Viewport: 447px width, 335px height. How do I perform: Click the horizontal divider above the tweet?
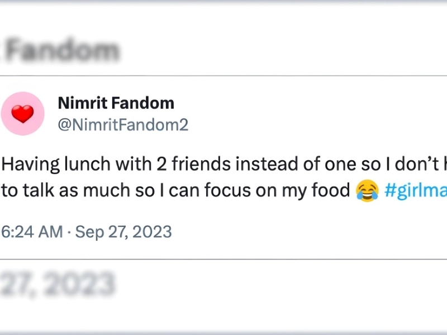click(223, 75)
